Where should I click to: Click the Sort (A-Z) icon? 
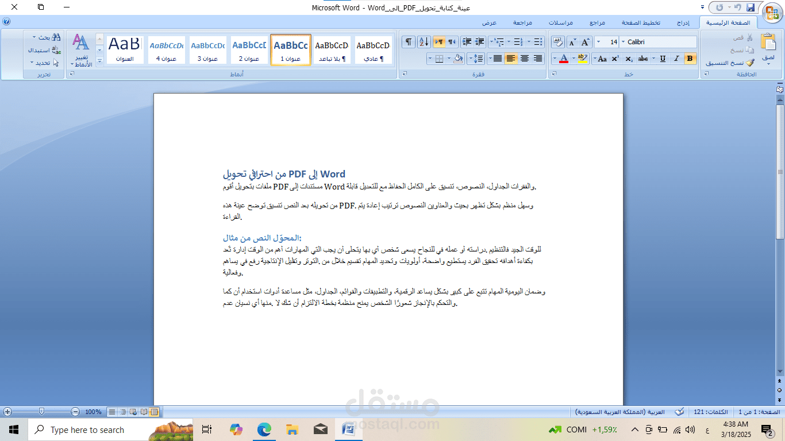coord(424,42)
